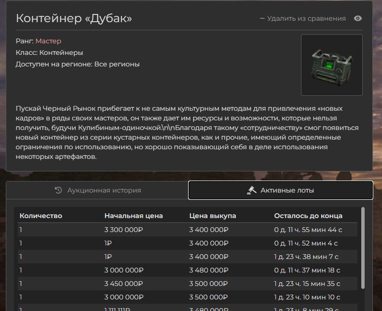
Task: Select the lot with starting price 3 450 000₽
Action: (x=124, y=284)
